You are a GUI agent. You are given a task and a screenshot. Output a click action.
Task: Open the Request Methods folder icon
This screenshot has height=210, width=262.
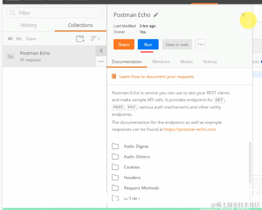115,188
